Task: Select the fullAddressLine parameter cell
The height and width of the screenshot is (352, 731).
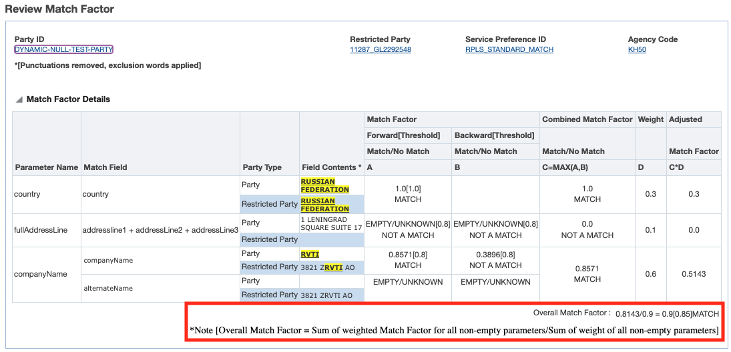Action: click(x=41, y=230)
